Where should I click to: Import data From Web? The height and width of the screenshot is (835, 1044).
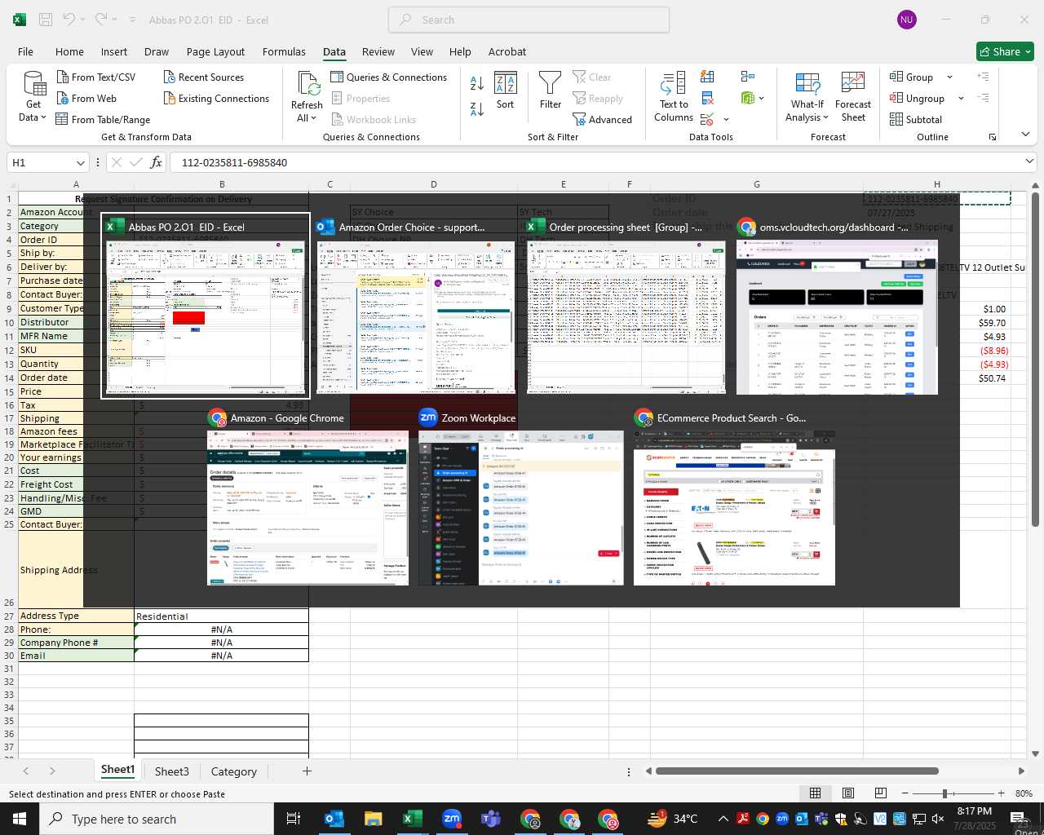pyautogui.click(x=86, y=98)
